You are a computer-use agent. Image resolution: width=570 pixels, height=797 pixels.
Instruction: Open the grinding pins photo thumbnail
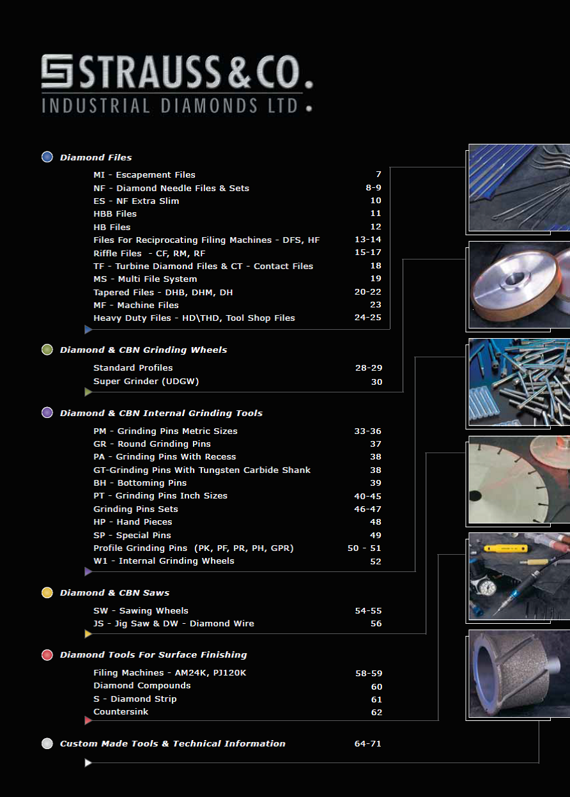519,382
